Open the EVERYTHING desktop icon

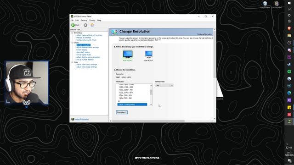(277, 5)
